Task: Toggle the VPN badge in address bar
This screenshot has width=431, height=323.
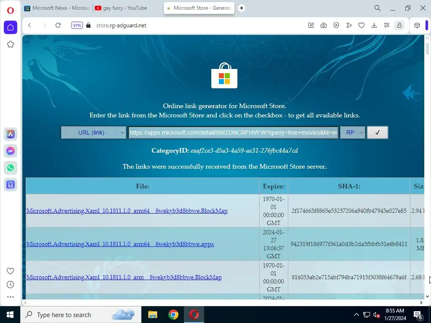Action: pyautogui.click(x=77, y=25)
